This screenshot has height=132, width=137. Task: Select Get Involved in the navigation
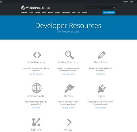(66, 12)
